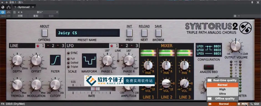This screenshot has height=106, width=261.
Task: Toggle the phase LINK LED switch
Action: point(118,61)
